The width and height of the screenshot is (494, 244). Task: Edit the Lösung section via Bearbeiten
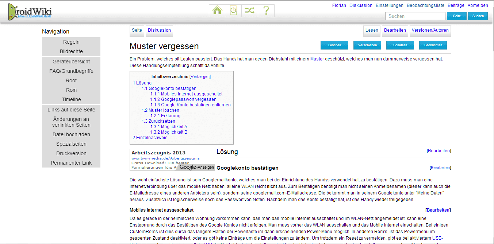pyautogui.click(x=439, y=151)
